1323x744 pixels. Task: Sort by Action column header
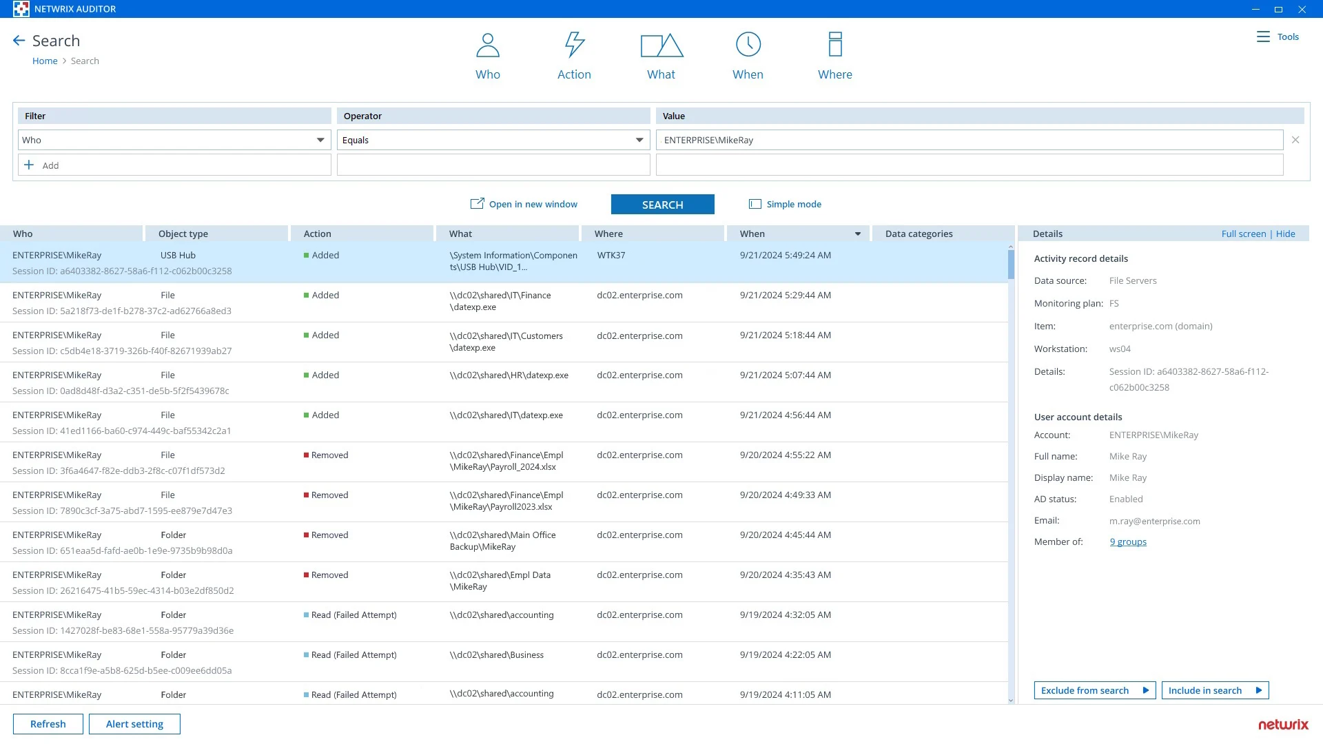pos(362,234)
